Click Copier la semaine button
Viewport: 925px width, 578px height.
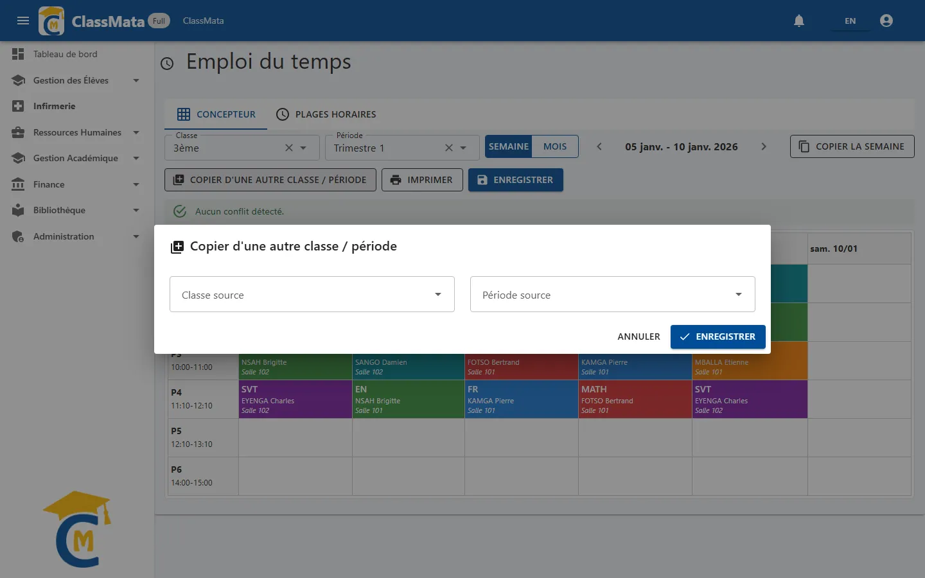[x=852, y=146]
